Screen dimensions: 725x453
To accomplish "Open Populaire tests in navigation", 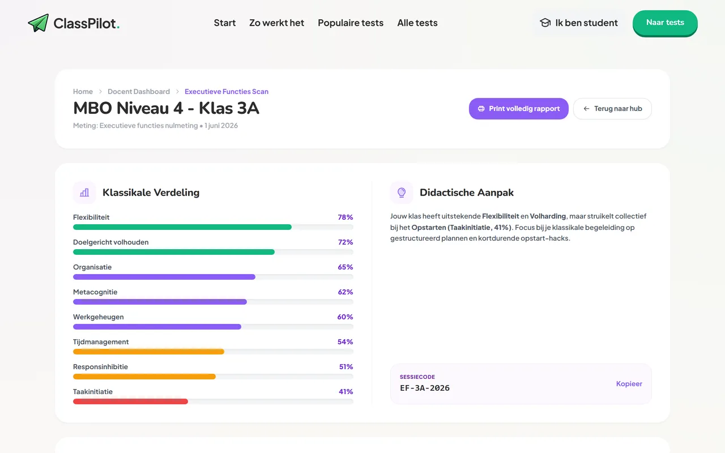I will coord(351,23).
